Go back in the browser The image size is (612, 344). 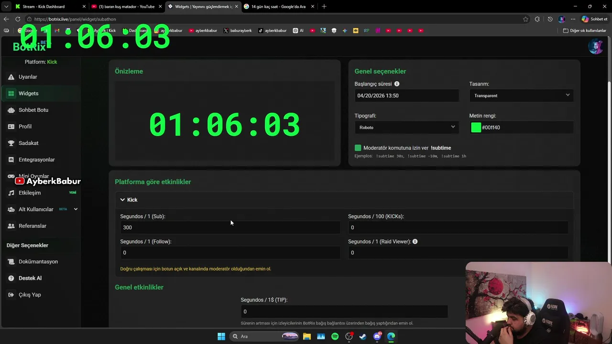coord(6,19)
